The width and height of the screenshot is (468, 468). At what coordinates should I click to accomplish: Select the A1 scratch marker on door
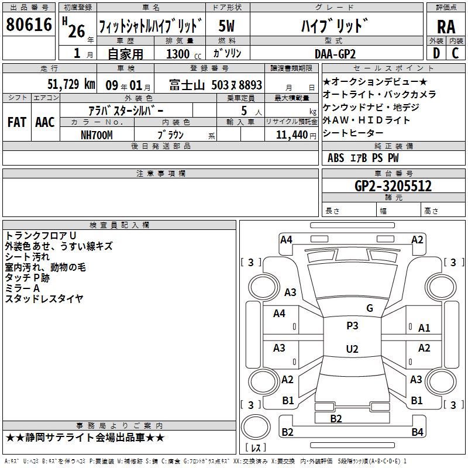coord(424,328)
